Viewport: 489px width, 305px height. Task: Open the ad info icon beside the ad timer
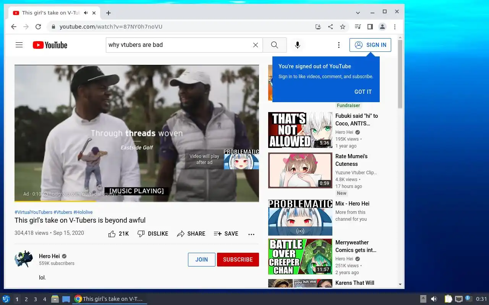point(46,194)
